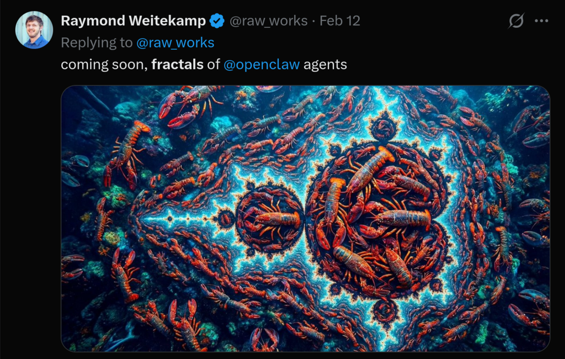Open the @openclaw mention link
565x359 pixels.
pos(262,64)
